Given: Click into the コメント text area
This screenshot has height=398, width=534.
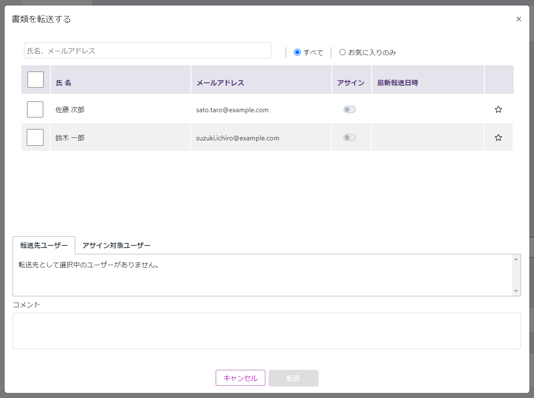Looking at the screenshot, I should (267, 331).
